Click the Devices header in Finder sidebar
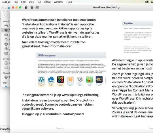 click(x=6, y=59)
